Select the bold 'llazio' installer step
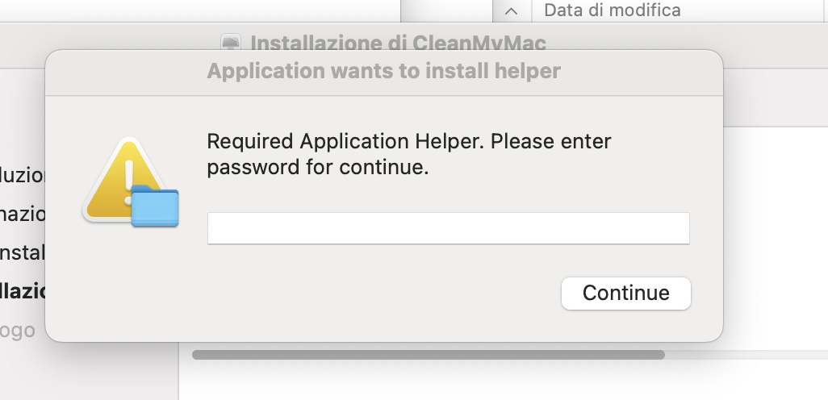The width and height of the screenshot is (828, 400). pos(22,291)
